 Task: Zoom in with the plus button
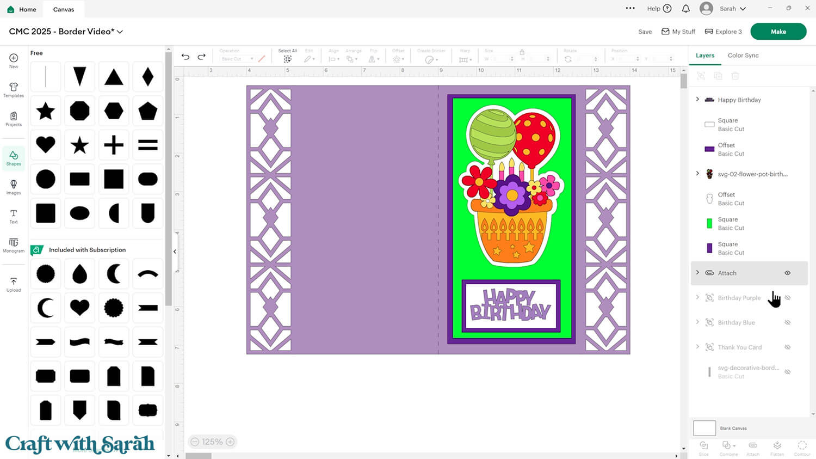(230, 442)
